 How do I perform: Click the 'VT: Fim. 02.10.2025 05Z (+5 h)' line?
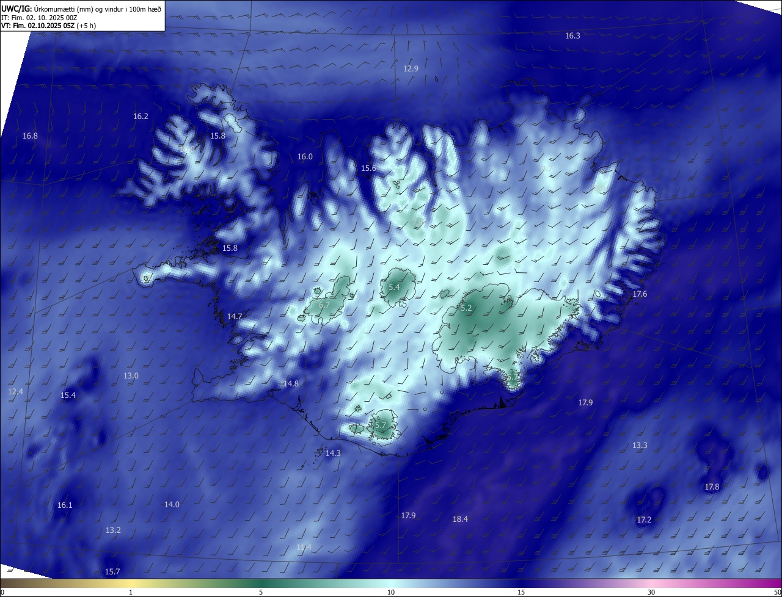[49, 26]
